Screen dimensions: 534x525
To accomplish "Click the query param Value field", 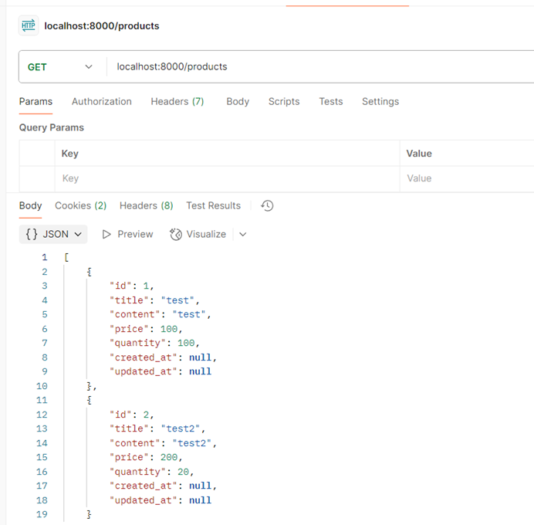I will click(463, 178).
